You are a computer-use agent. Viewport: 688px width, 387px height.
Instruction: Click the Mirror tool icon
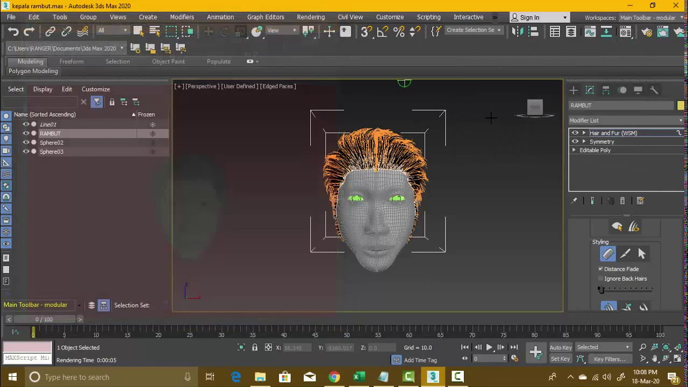coord(517,32)
